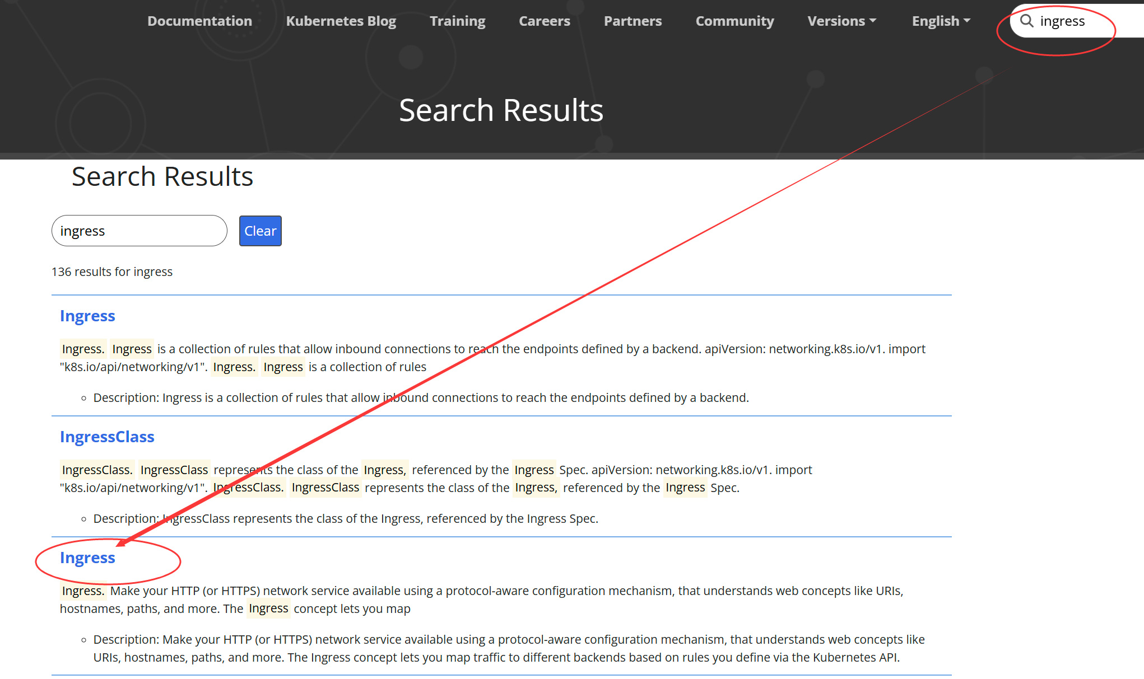This screenshot has height=679, width=1144.
Task: Expand the English language dropdown
Action: (941, 21)
